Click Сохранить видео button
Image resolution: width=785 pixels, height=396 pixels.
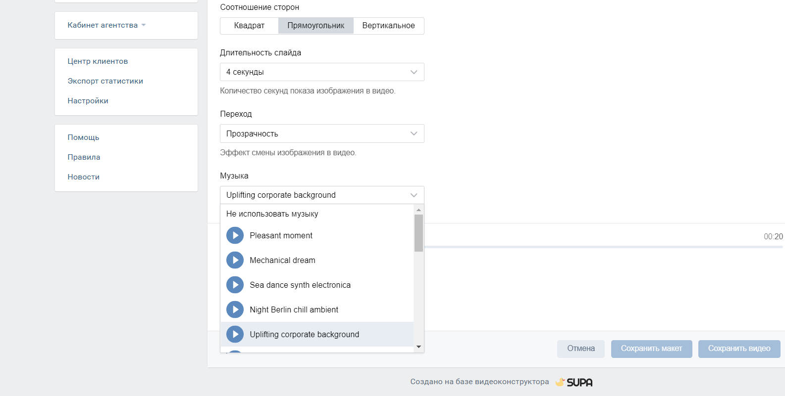point(739,349)
